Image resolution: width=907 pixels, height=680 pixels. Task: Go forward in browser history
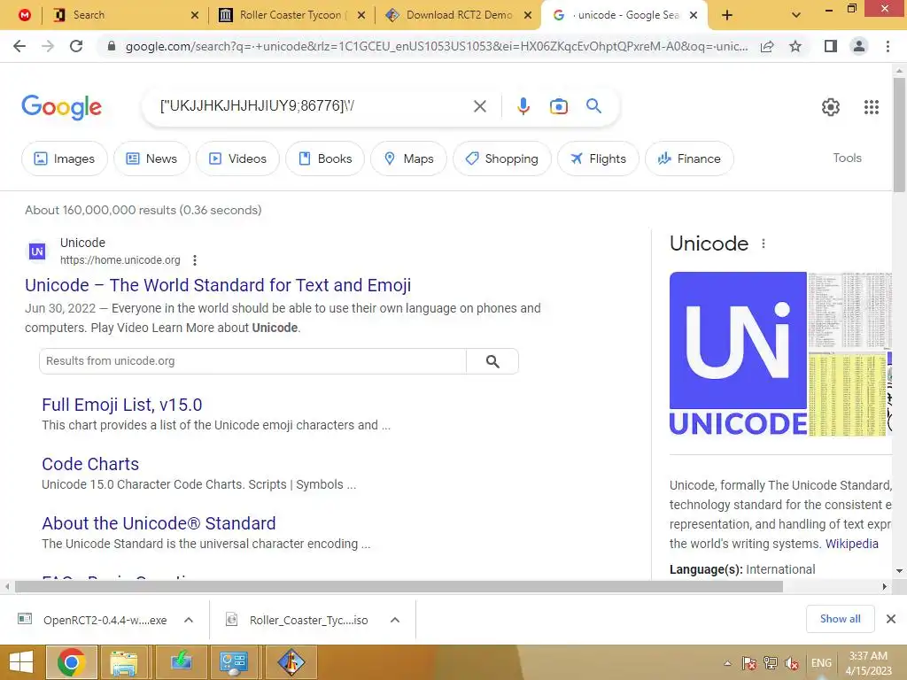click(48, 46)
